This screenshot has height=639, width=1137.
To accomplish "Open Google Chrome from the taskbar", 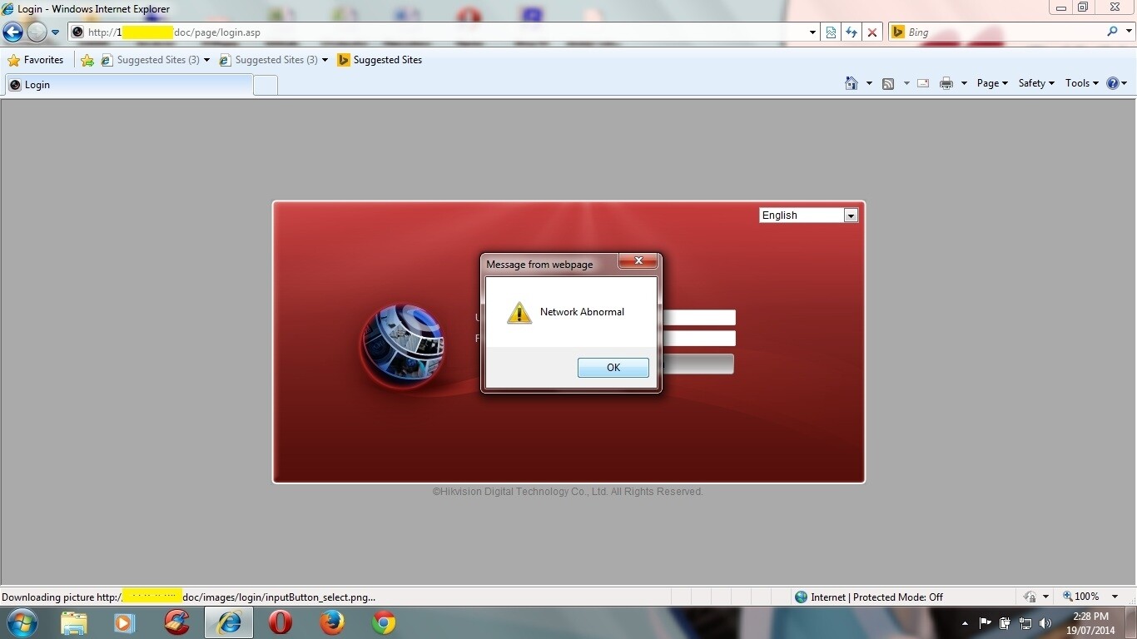I will tap(383, 622).
